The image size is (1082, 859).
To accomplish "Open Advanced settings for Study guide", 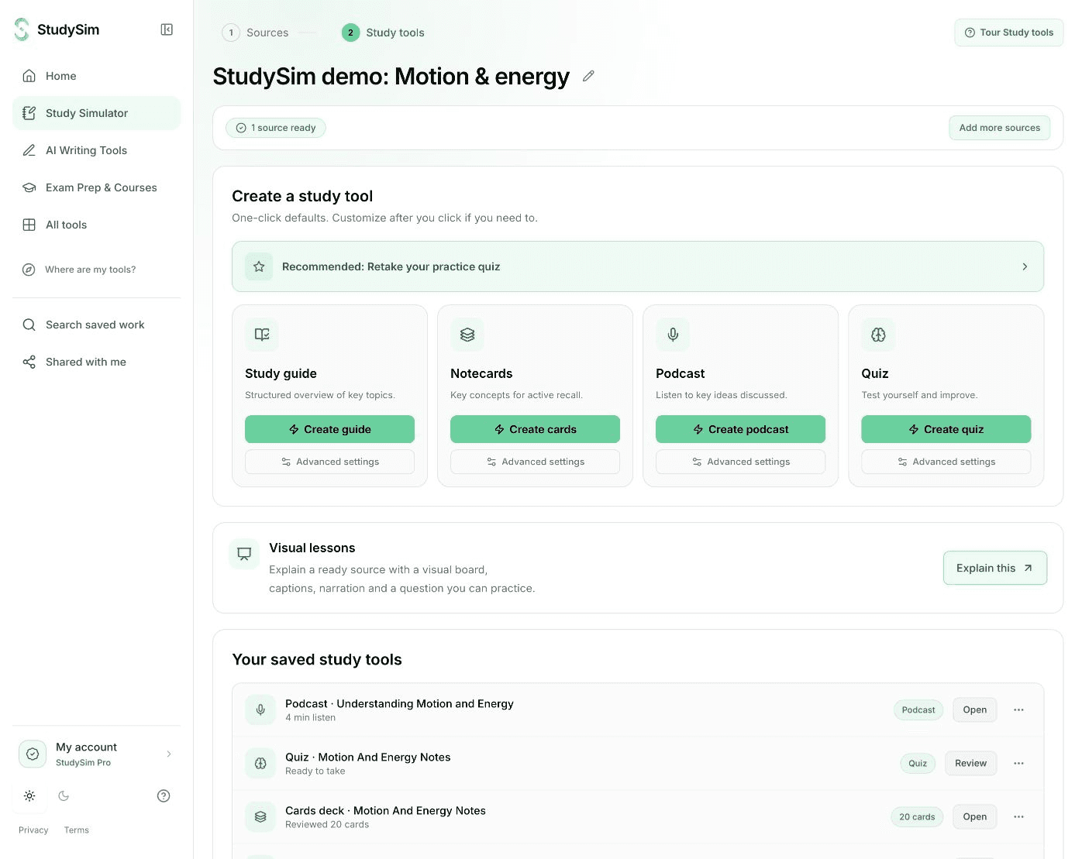I will pyautogui.click(x=329, y=462).
